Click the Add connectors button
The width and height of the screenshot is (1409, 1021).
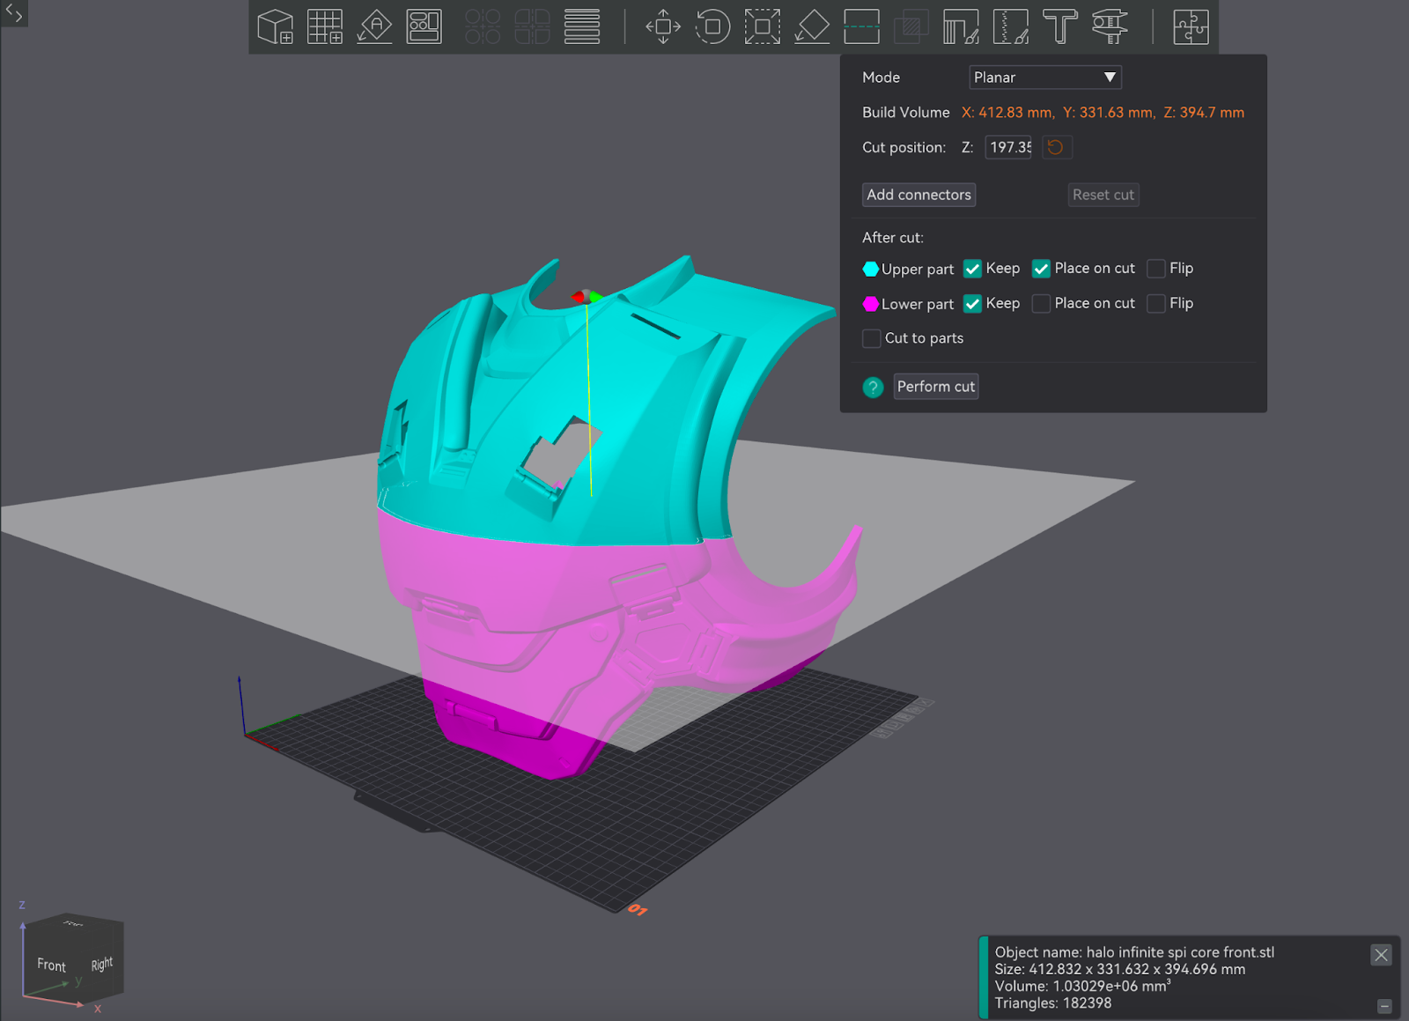pos(918,195)
